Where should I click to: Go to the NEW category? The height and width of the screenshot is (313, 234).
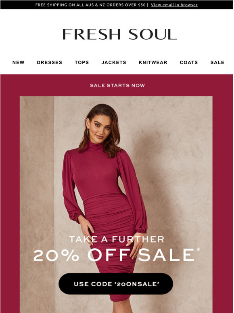point(18,63)
